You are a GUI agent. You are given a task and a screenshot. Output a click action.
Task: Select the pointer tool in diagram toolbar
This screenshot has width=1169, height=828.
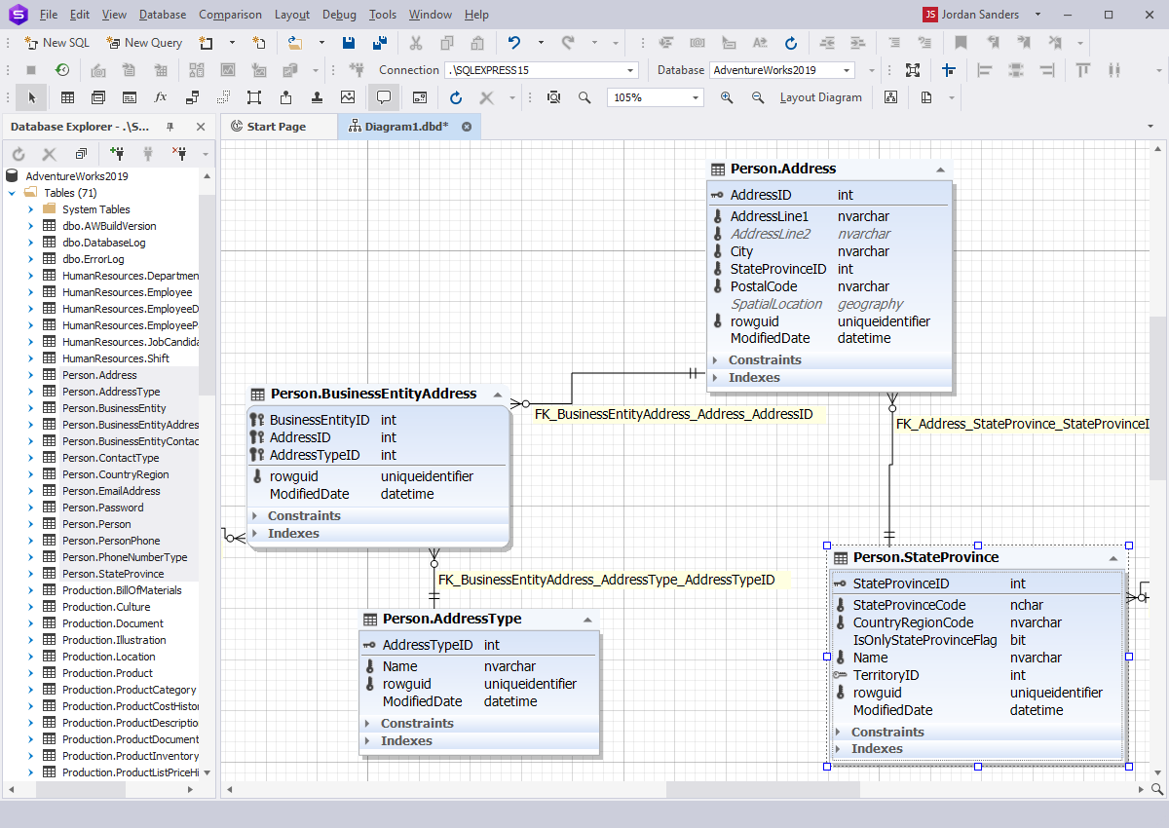click(x=31, y=97)
